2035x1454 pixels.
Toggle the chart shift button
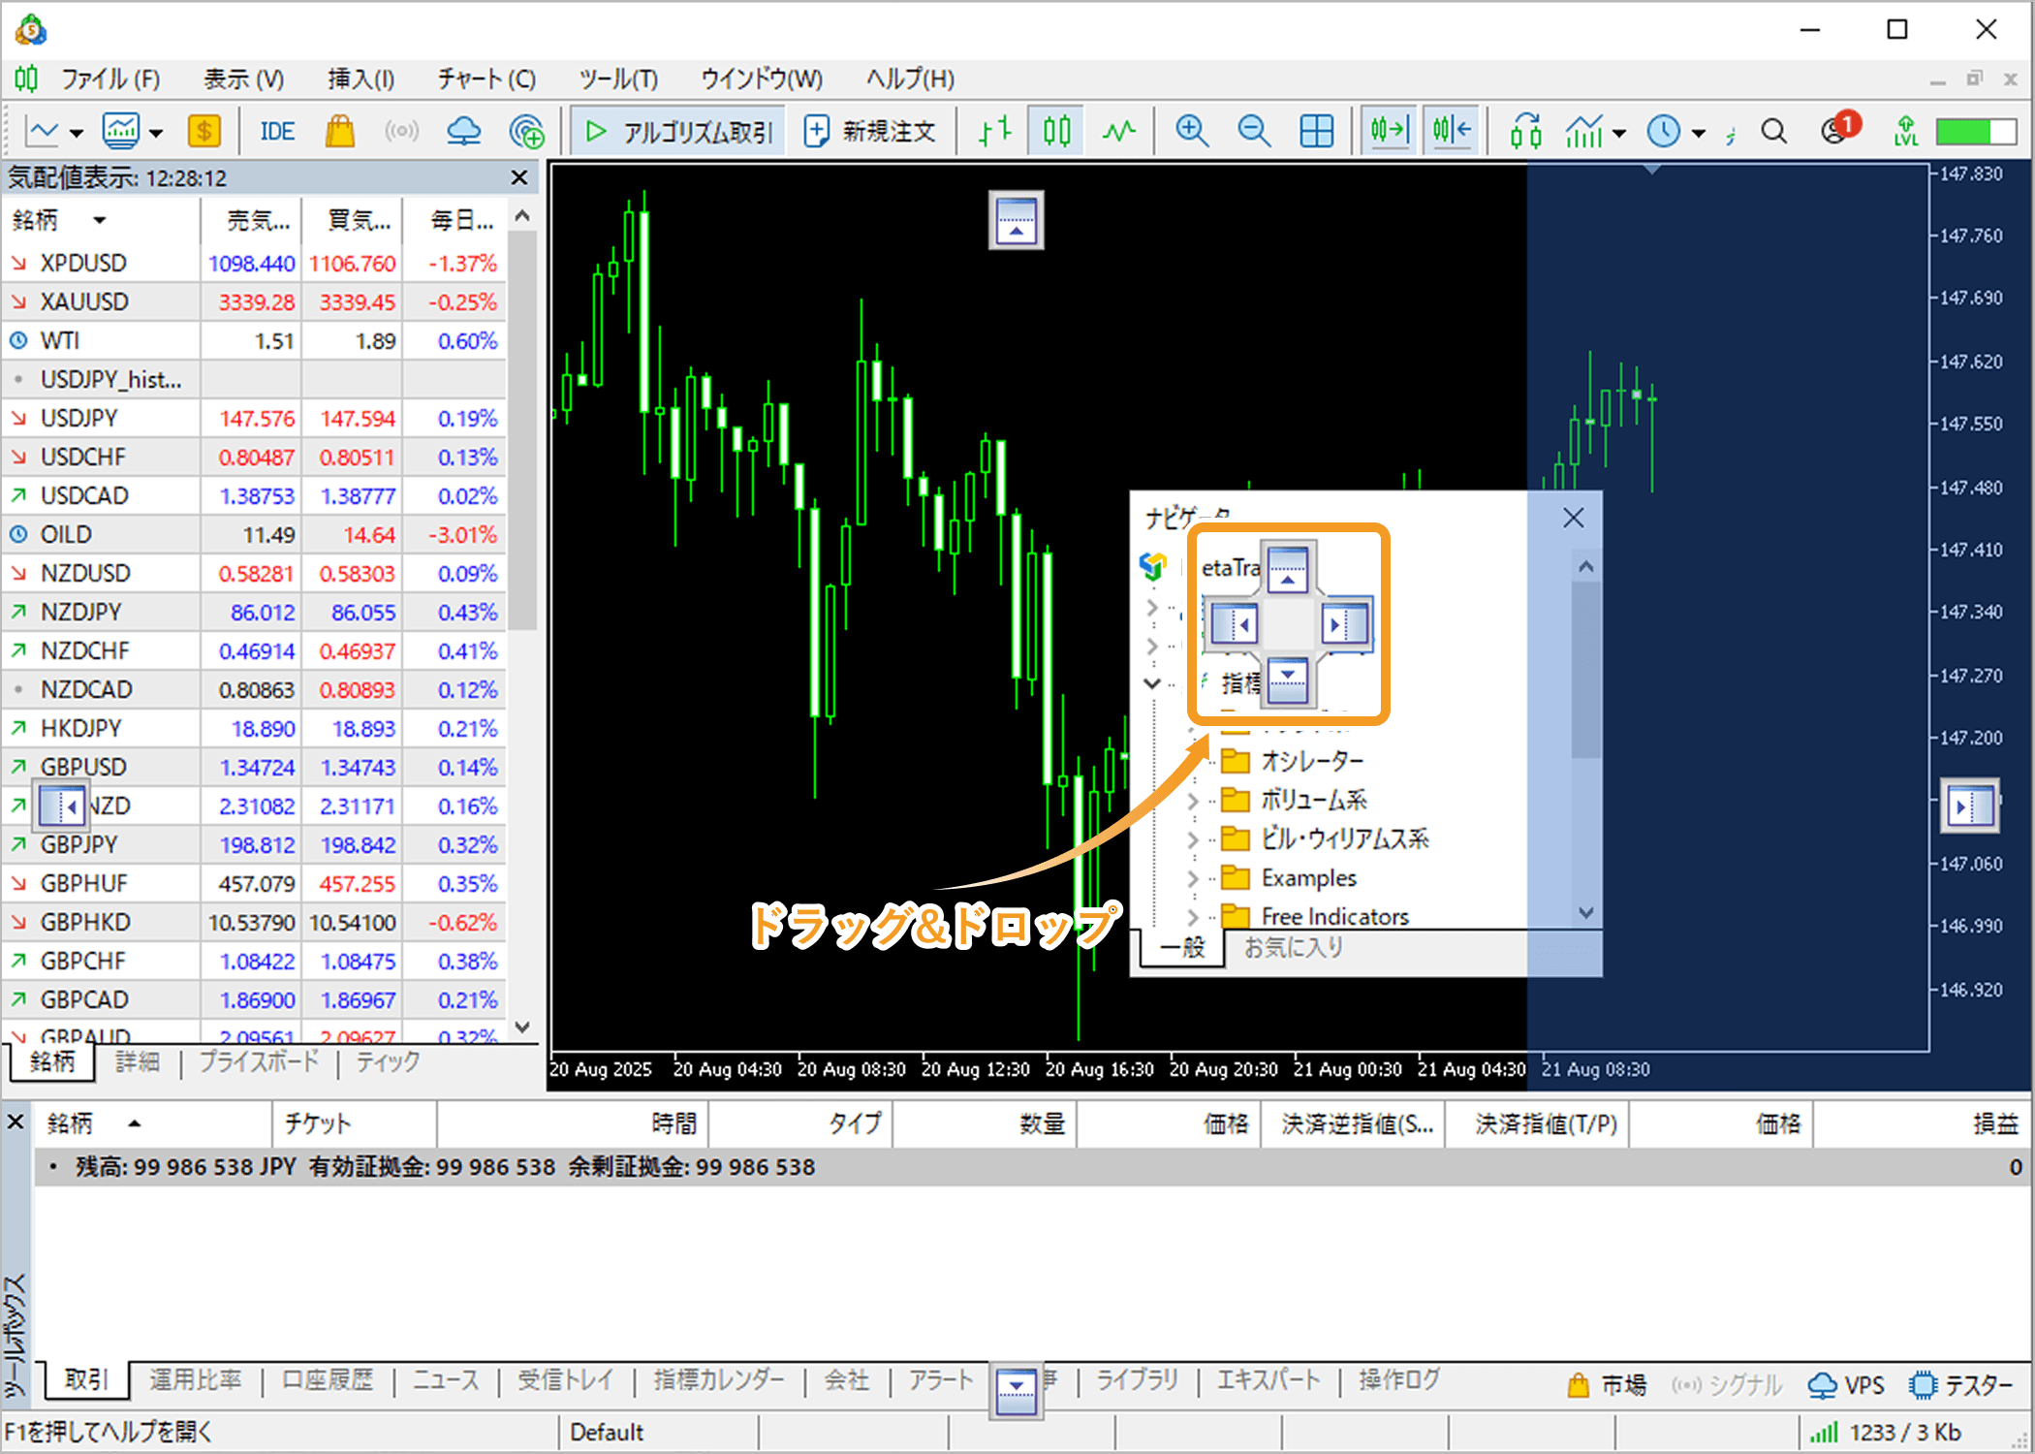(1451, 131)
